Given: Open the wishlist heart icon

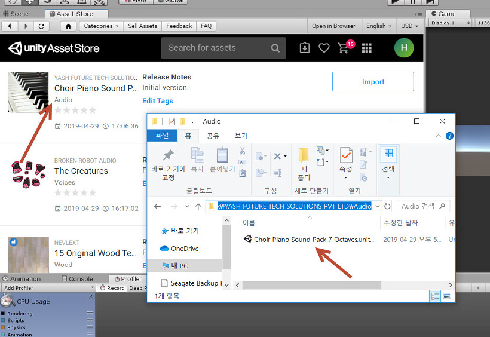Looking at the screenshot, I should tap(324, 48).
